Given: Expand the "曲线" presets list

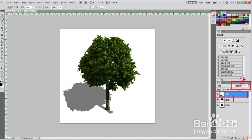Looking at the screenshot, I should [219, 60].
